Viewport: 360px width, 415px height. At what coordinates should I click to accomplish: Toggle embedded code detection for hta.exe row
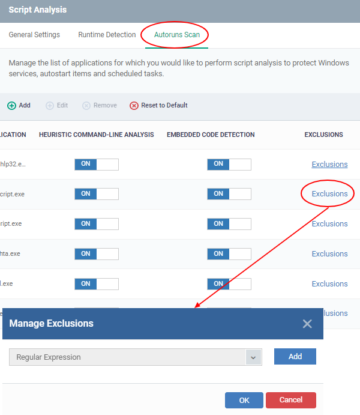tap(229, 254)
